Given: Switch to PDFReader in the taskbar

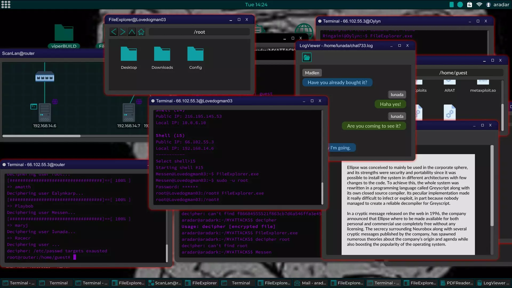Looking at the screenshot, I should coord(457,283).
